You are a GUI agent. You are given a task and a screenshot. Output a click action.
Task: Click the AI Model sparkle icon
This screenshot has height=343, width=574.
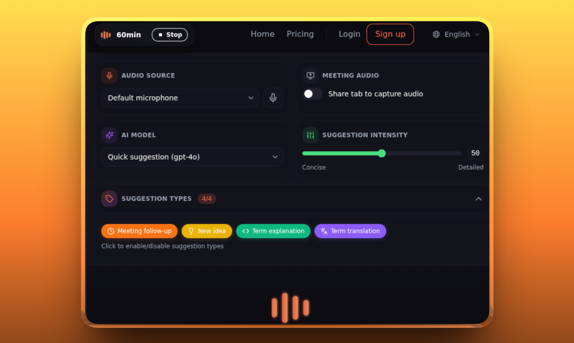109,135
